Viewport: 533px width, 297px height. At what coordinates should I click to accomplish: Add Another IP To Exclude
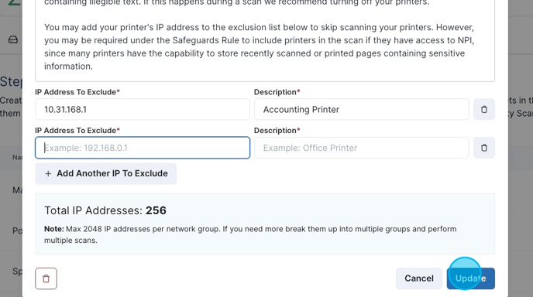coord(105,173)
